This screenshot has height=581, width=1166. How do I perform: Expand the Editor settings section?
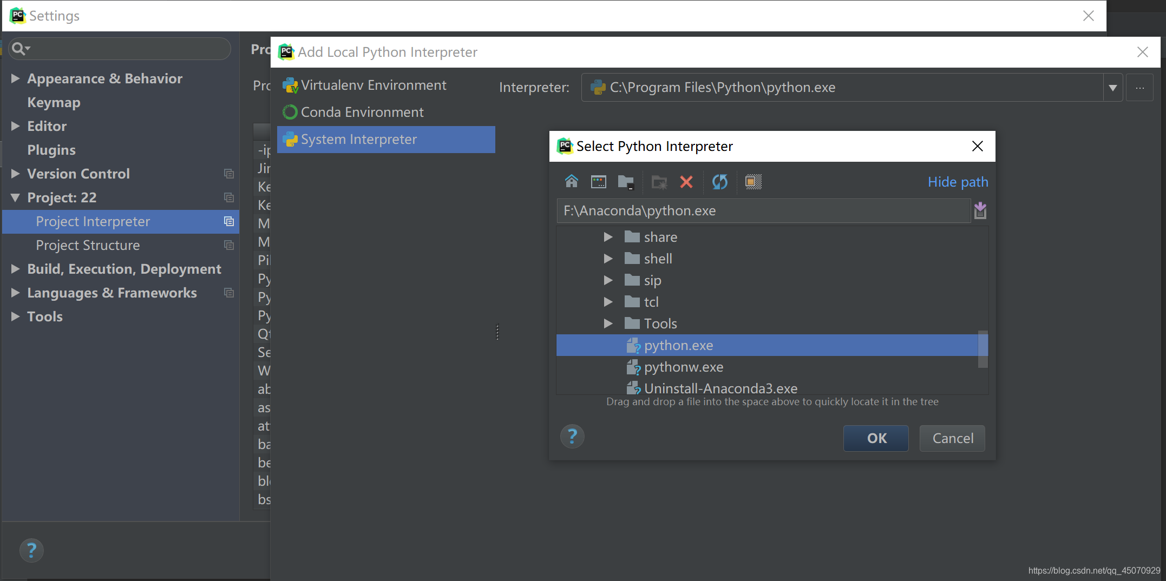pos(16,126)
